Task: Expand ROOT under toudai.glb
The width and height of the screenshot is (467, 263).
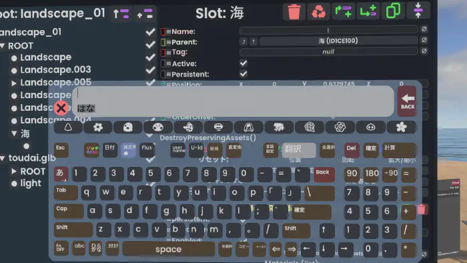Action: (14, 172)
